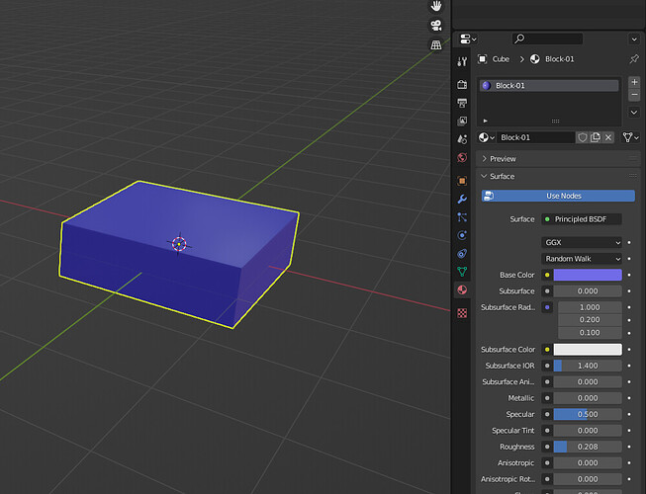This screenshot has height=494, width=646.
Task: Open the editor type dropdown
Action: [x=468, y=40]
